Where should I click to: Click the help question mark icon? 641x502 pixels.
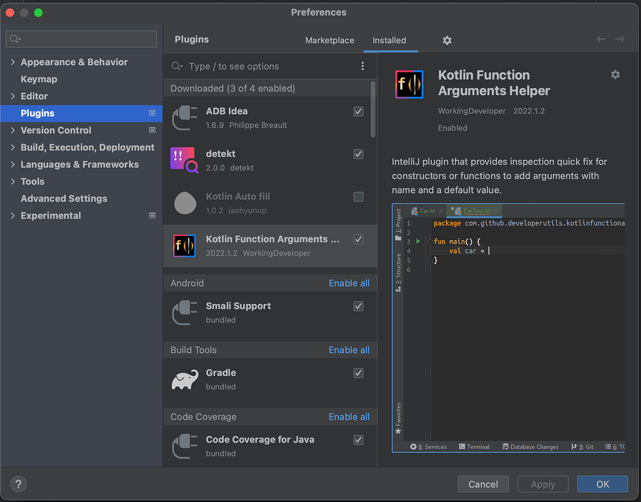[x=18, y=484]
